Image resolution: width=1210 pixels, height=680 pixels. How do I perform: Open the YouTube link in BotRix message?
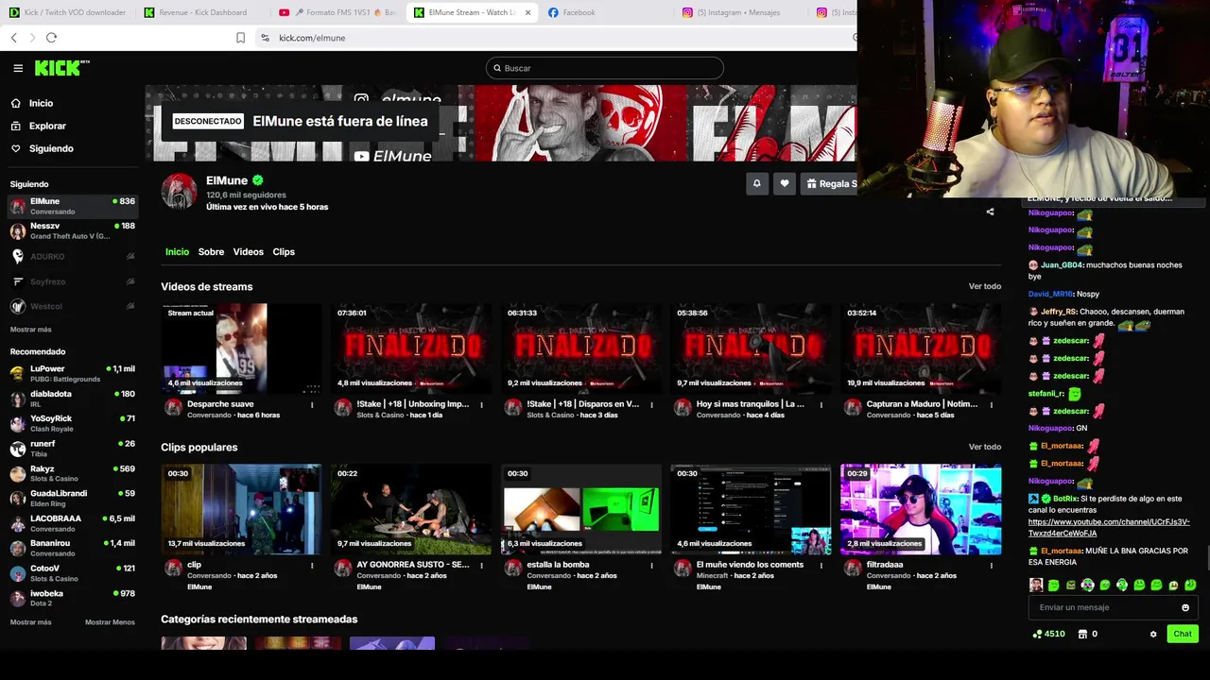click(x=1109, y=527)
